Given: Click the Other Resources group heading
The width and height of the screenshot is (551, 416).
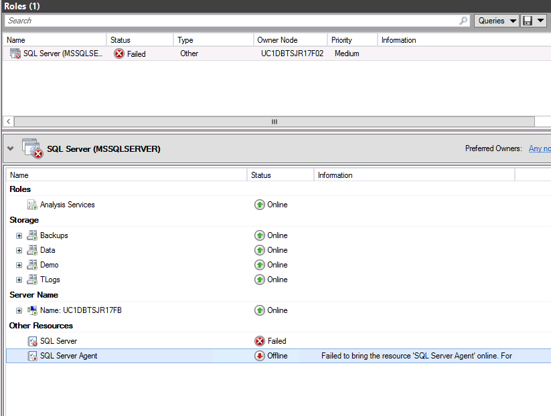Looking at the screenshot, I should point(41,326).
